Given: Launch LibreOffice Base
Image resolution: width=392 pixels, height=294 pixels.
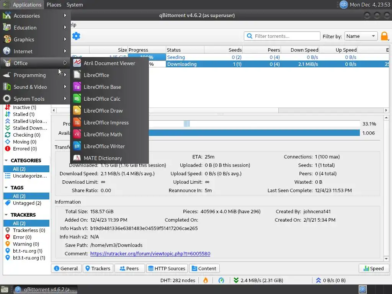Looking at the screenshot, I should point(109,87).
